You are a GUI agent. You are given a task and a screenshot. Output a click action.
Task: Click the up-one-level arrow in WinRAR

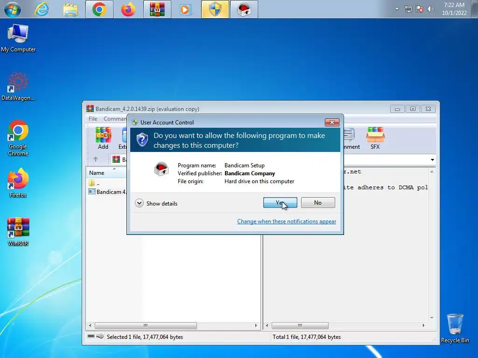click(95, 159)
